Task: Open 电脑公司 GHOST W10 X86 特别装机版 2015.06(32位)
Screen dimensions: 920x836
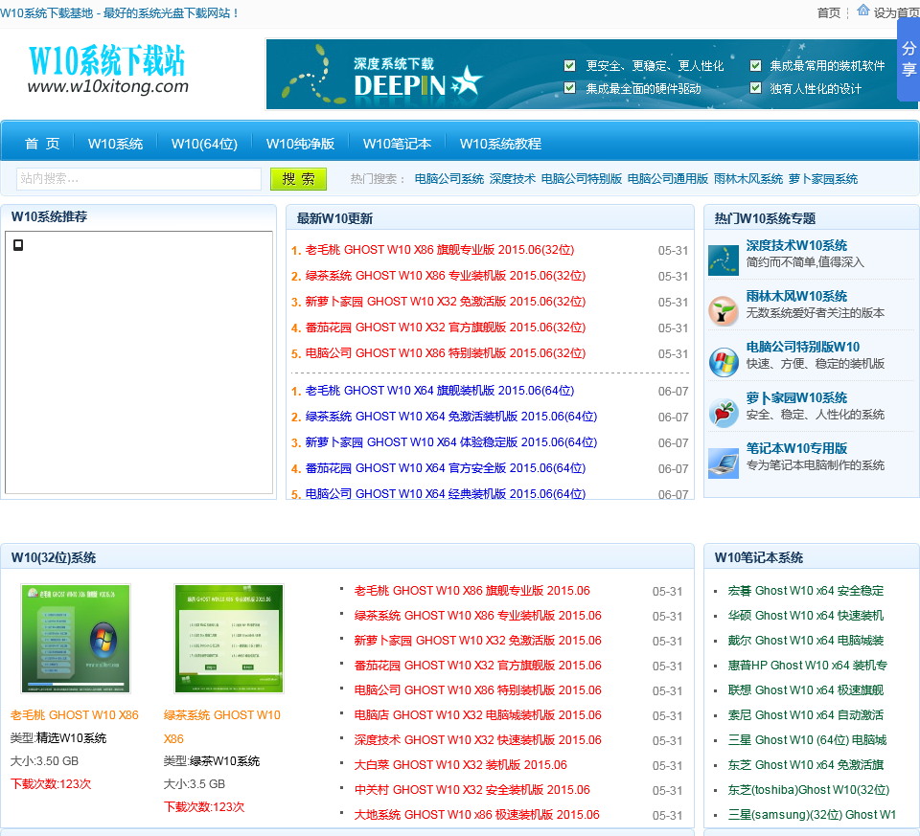Action: click(446, 353)
